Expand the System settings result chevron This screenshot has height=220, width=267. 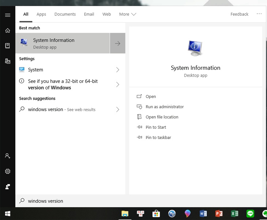point(117,70)
